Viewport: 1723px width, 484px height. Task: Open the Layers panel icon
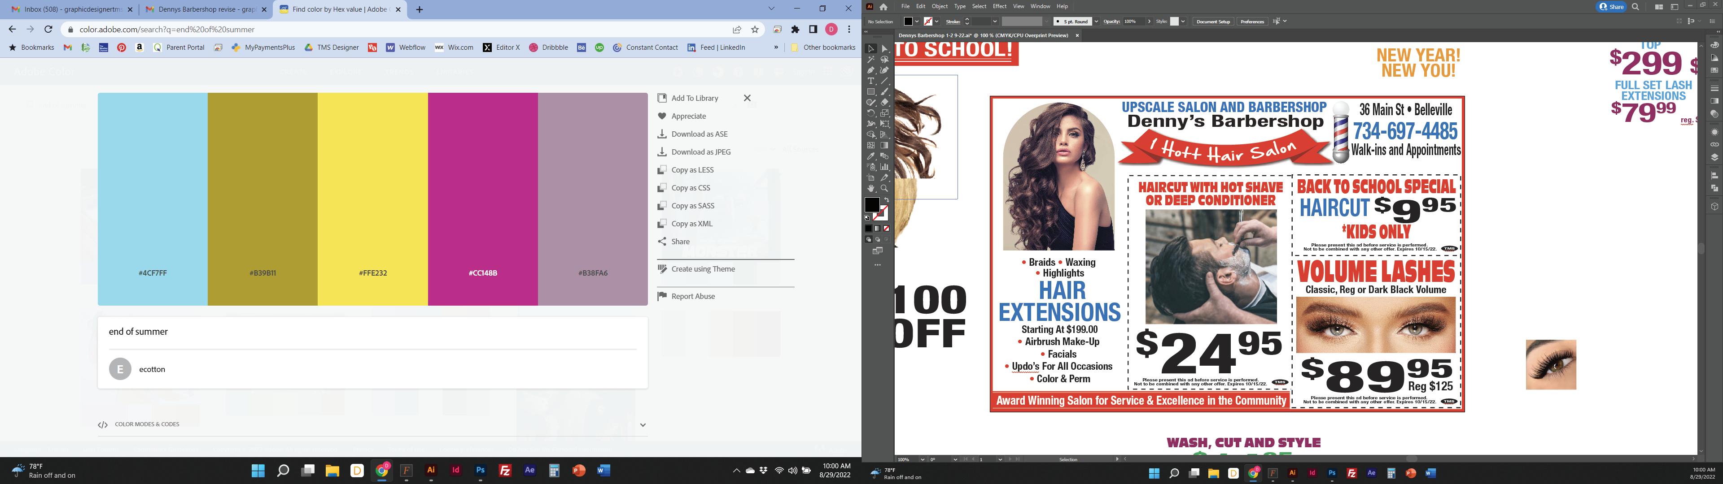tap(1714, 157)
